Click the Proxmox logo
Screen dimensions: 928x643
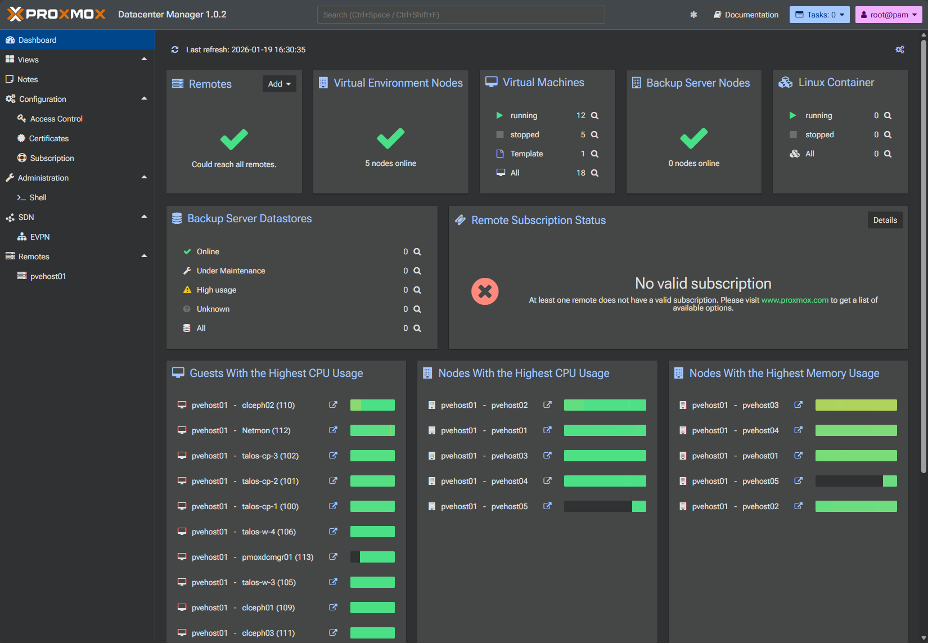point(56,14)
